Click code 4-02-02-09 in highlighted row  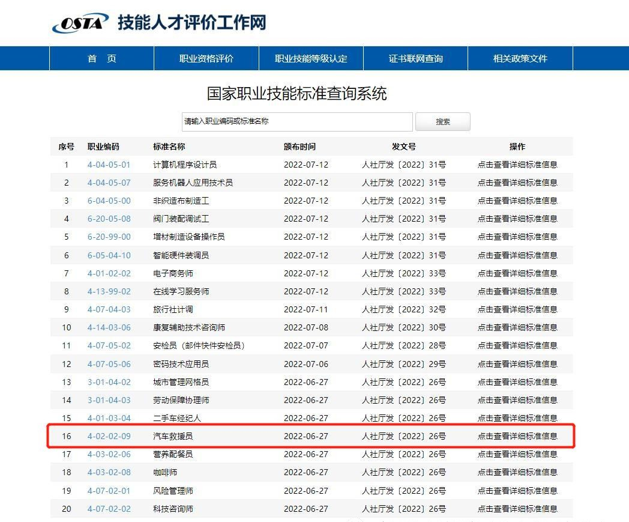109,436
